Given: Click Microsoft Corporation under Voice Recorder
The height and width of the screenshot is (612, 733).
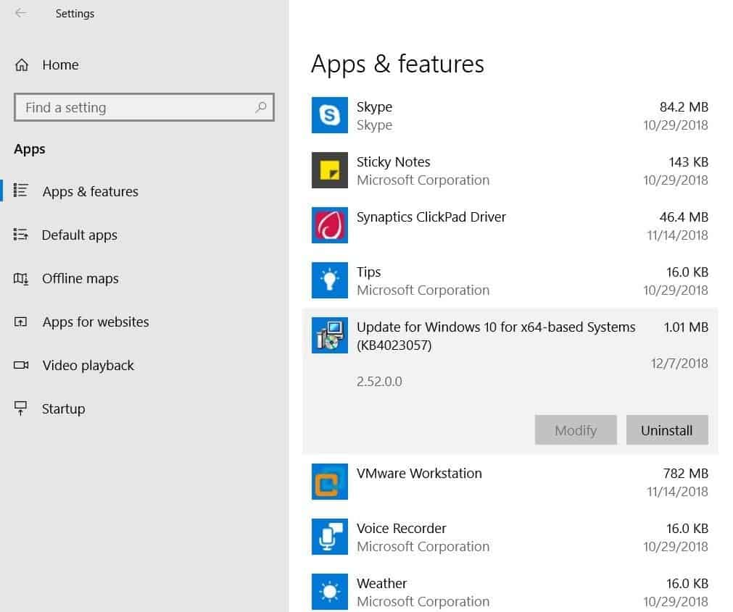Looking at the screenshot, I should pos(423,547).
